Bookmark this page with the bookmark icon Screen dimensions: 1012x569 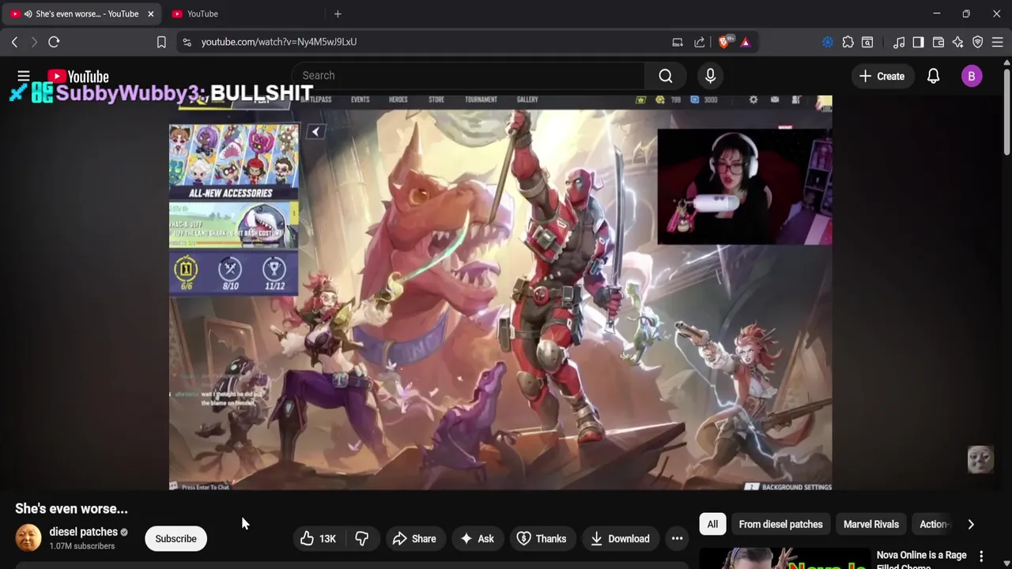click(x=161, y=42)
